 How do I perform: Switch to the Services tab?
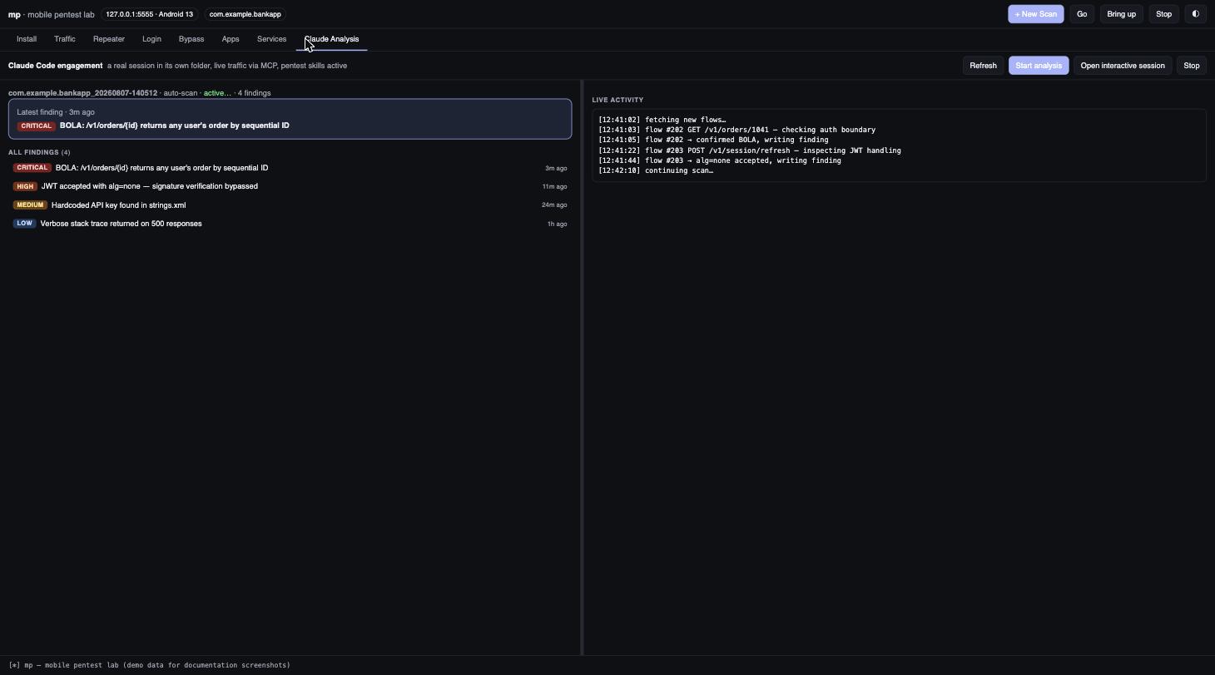(271, 39)
